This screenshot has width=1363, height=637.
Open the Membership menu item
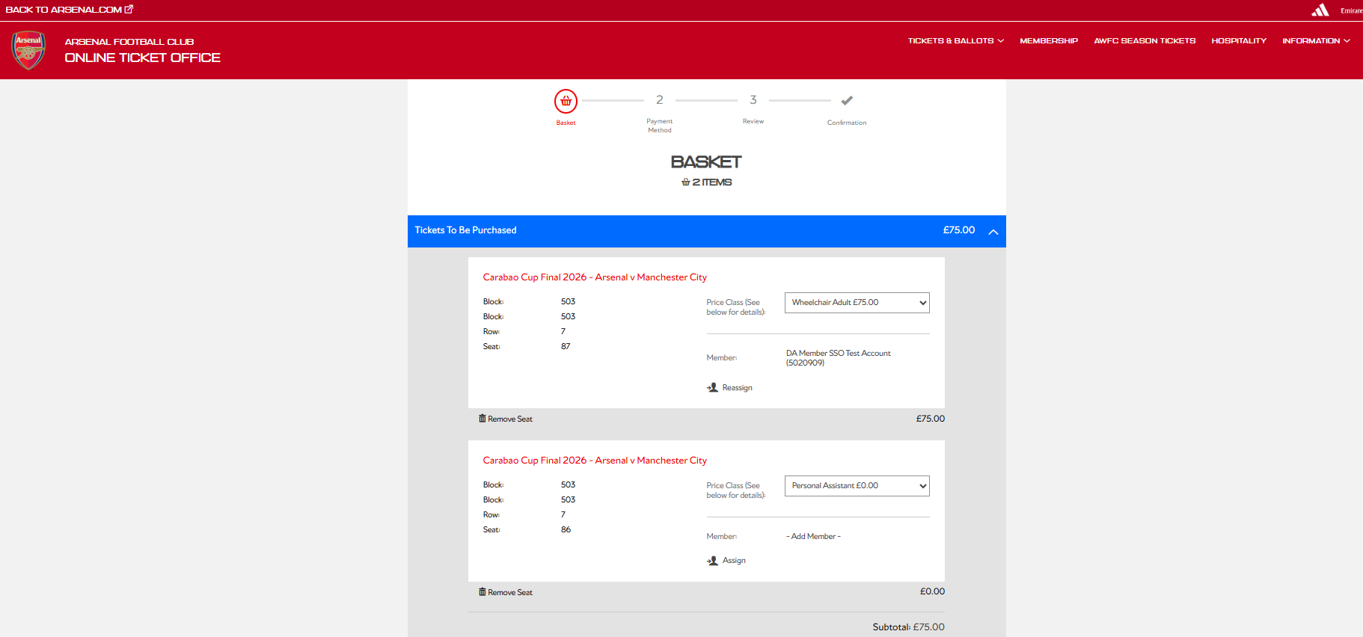[x=1049, y=41]
